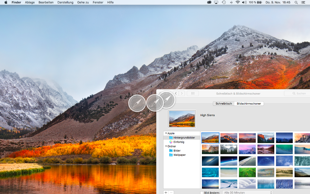This screenshot has height=194, width=310.
Task: Choose the cracked ice sheet wallpaper
Action: [229, 184]
